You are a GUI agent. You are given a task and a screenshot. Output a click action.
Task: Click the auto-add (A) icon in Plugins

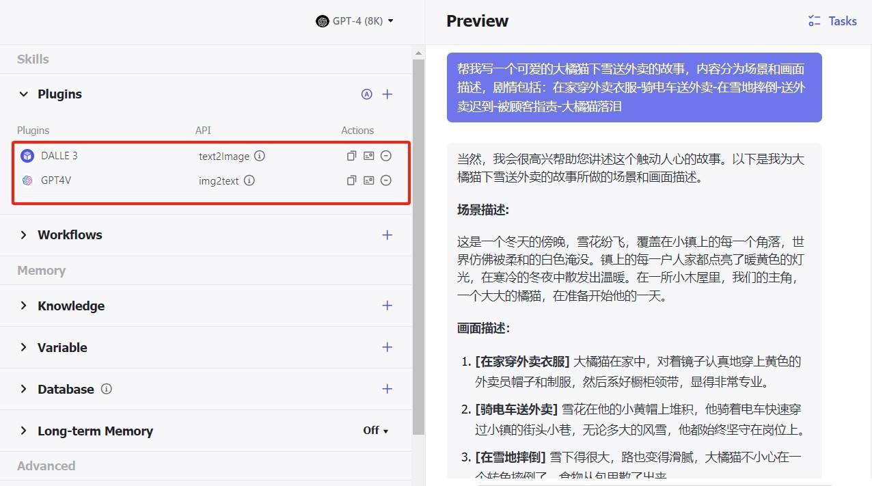click(x=367, y=94)
